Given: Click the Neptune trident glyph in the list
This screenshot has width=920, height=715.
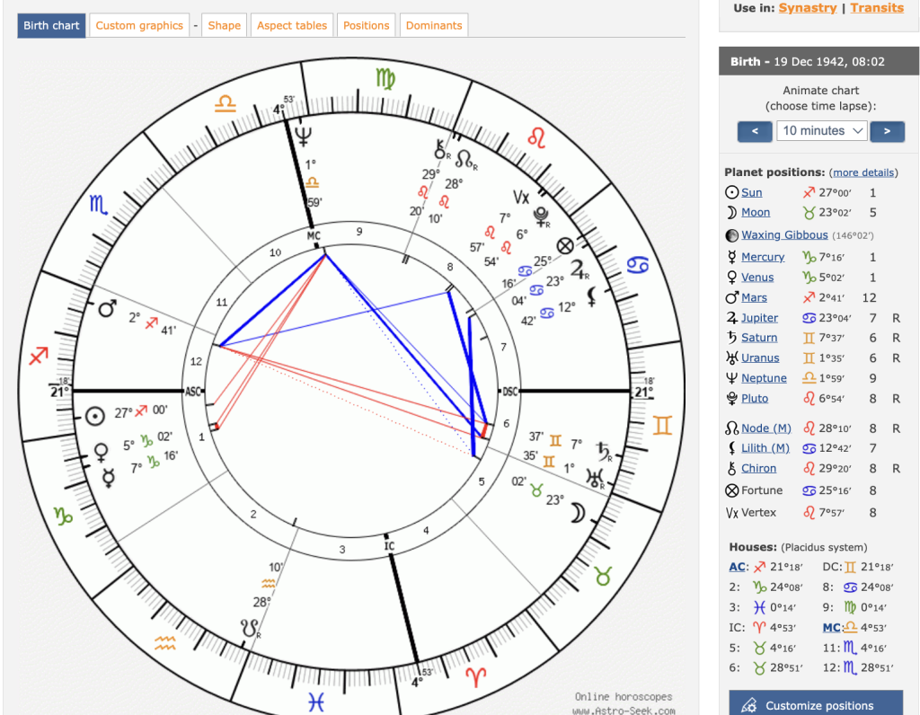Looking at the screenshot, I should pos(732,378).
